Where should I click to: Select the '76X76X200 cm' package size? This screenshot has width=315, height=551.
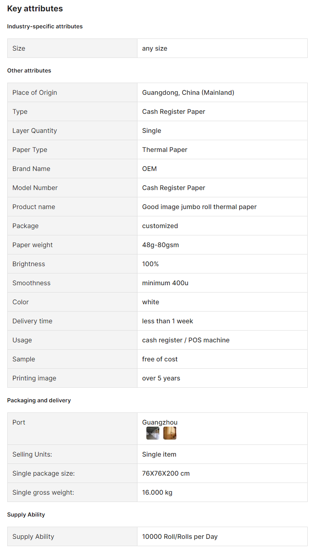coord(166,473)
